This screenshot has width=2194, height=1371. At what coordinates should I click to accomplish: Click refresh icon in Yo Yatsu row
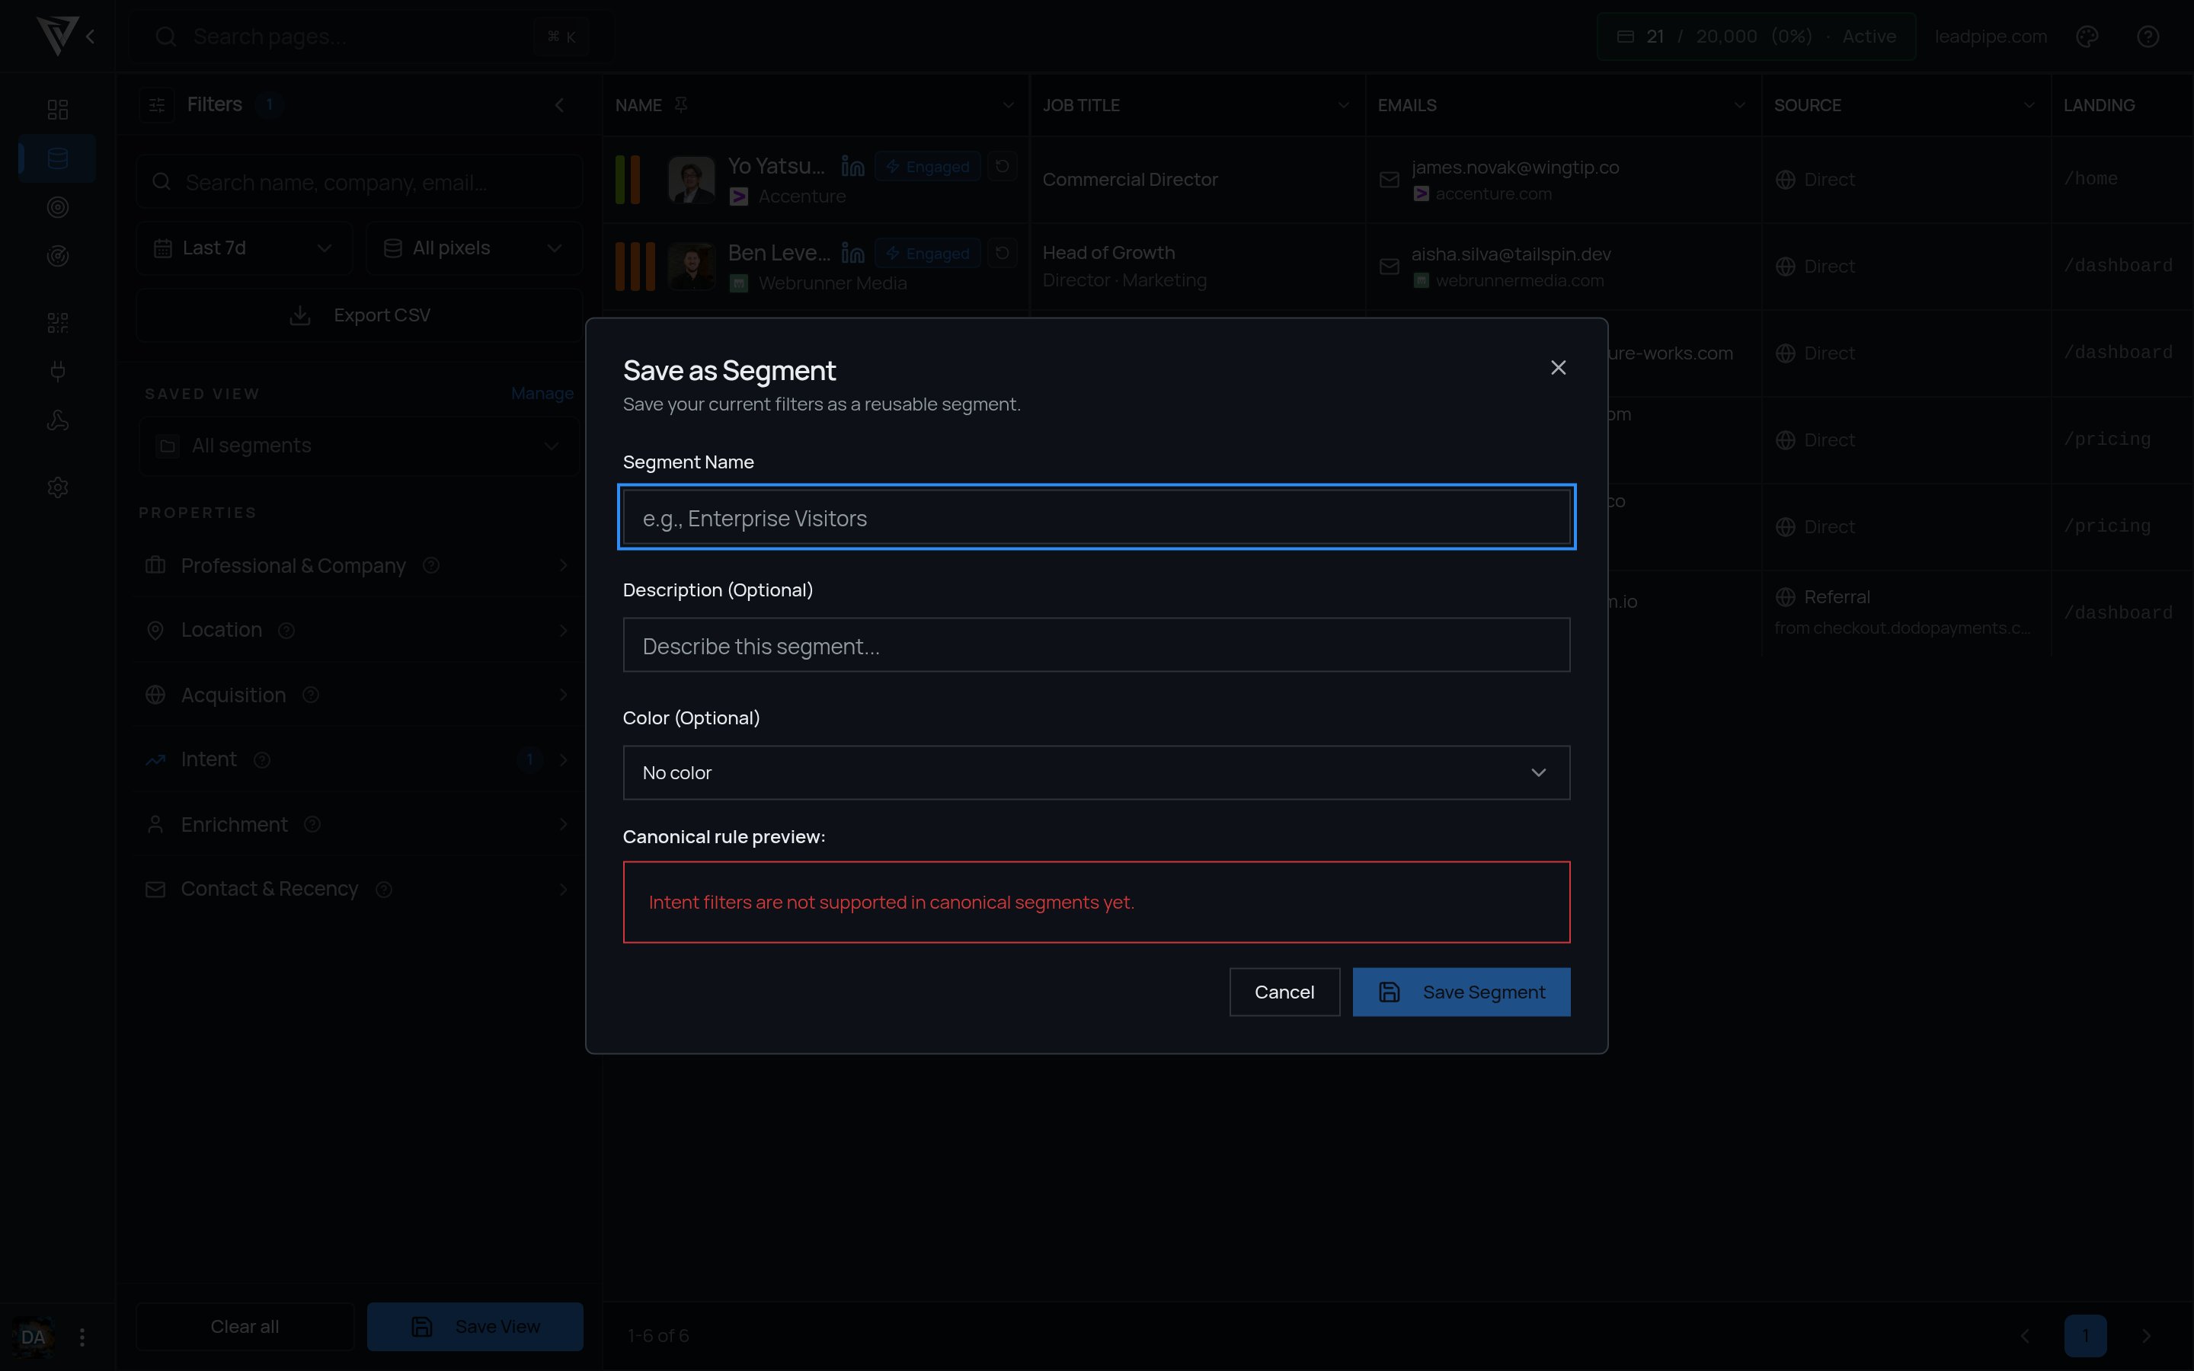pos(1002,167)
